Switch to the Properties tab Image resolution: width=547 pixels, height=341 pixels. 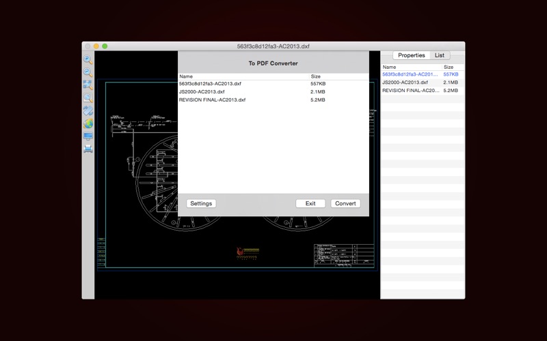pyautogui.click(x=411, y=55)
